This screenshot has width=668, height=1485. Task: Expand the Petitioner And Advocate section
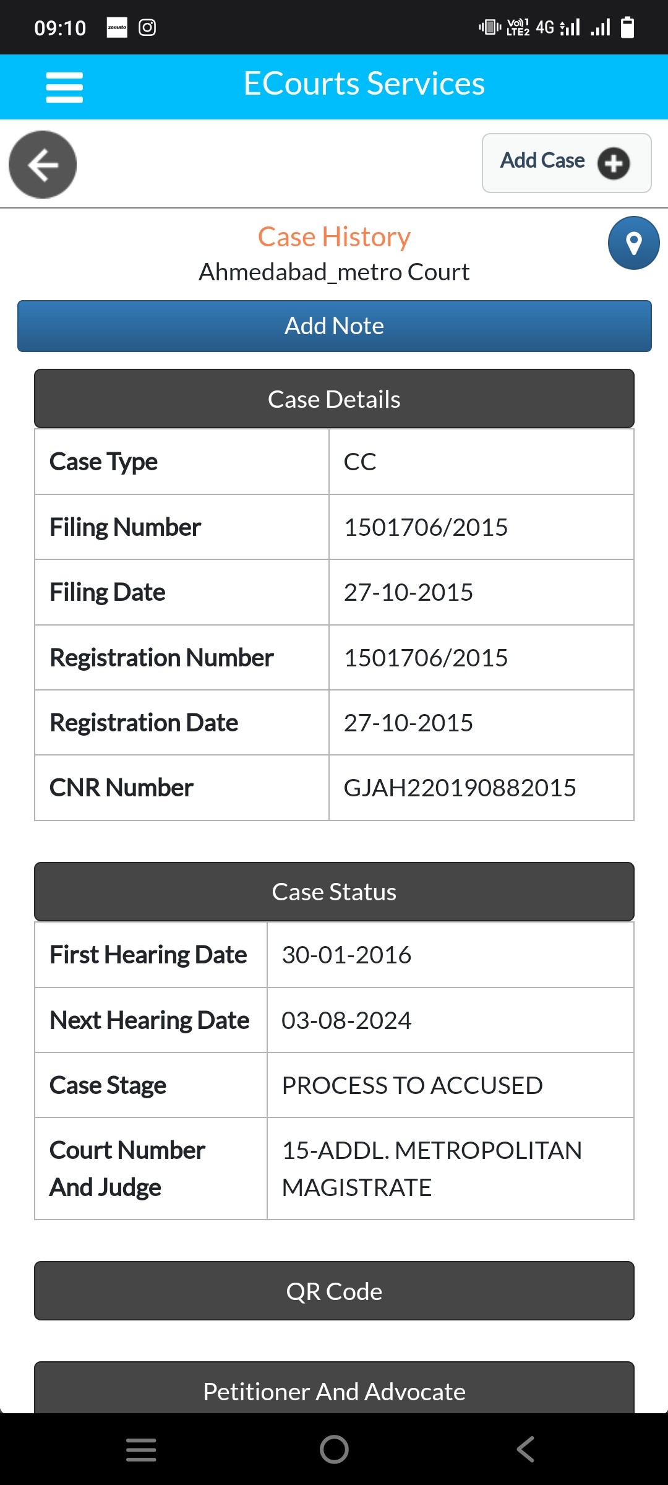(x=334, y=1391)
